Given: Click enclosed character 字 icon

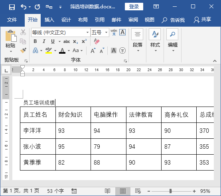Looking at the screenshot, I should click(x=122, y=50).
